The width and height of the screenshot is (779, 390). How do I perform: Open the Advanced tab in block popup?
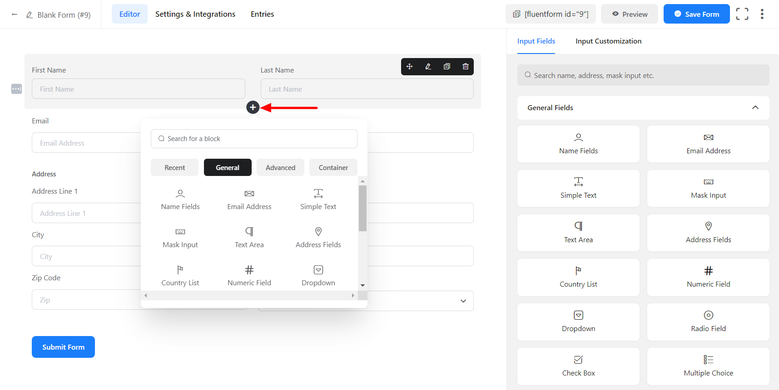tap(280, 167)
